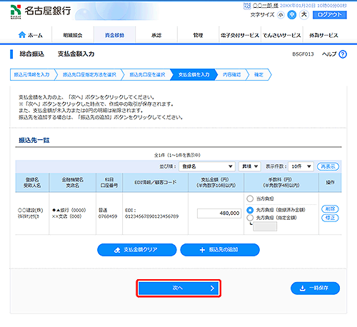Click the 次へ next button

click(x=178, y=288)
